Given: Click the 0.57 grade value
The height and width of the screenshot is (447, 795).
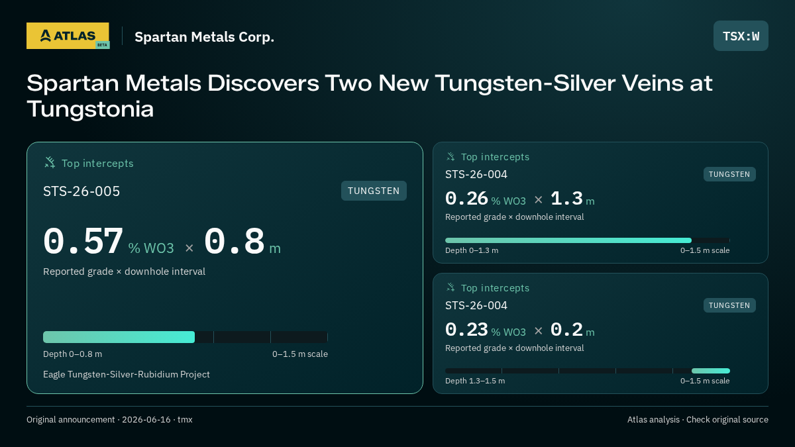Looking at the screenshot, I should pyautogui.click(x=83, y=242).
